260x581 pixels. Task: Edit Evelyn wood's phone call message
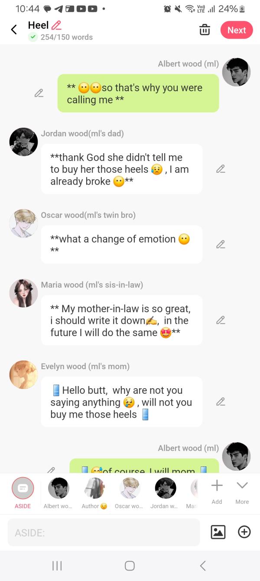[x=221, y=401]
